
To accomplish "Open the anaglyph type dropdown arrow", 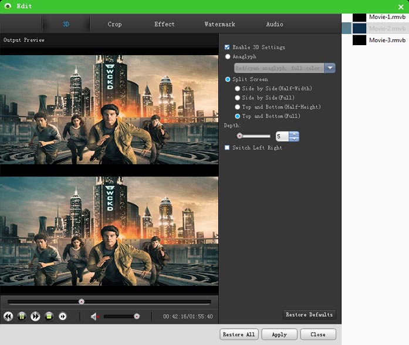I will [330, 68].
